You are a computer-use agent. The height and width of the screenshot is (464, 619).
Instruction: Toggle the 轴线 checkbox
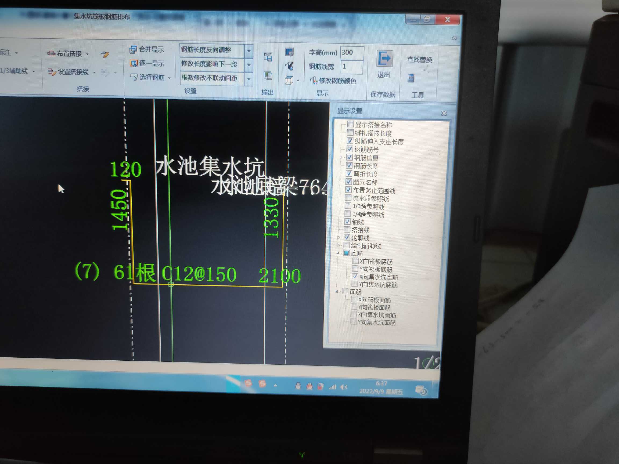[347, 222]
